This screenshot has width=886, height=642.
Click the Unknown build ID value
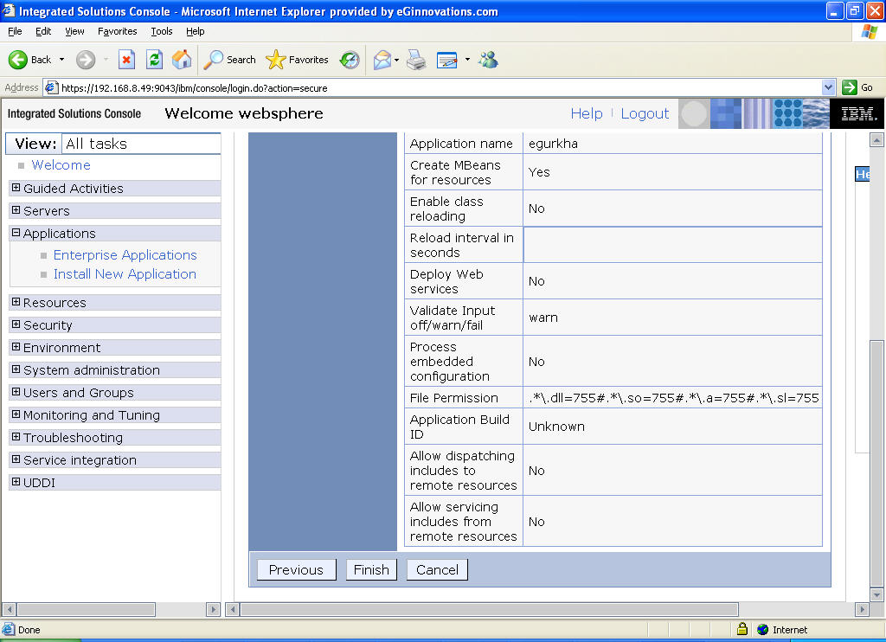pyautogui.click(x=556, y=427)
